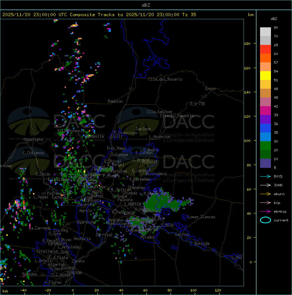The width and height of the screenshot is (292, 295).
Task: Click the 'L_Dormida' map label
Action: click(x=200, y=243)
